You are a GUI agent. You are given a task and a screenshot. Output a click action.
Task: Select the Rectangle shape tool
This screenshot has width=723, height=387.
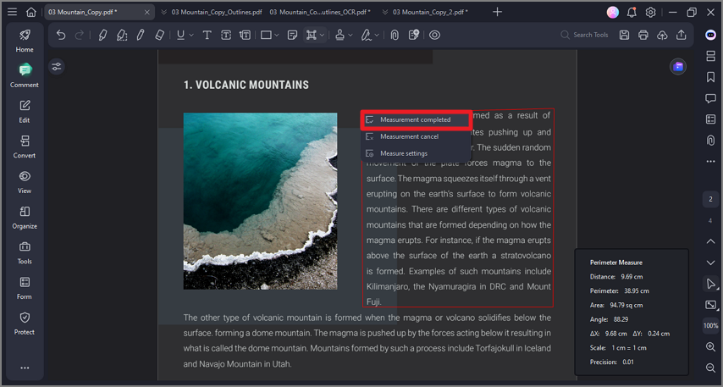[266, 35]
